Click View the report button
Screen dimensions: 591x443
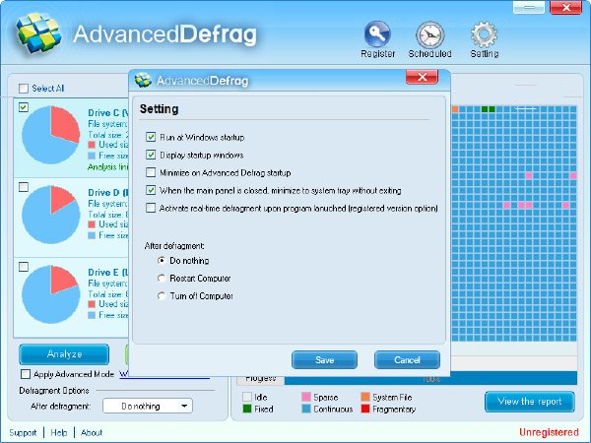530,402
